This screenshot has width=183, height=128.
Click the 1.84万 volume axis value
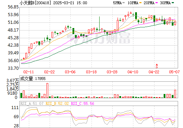[13, 89]
